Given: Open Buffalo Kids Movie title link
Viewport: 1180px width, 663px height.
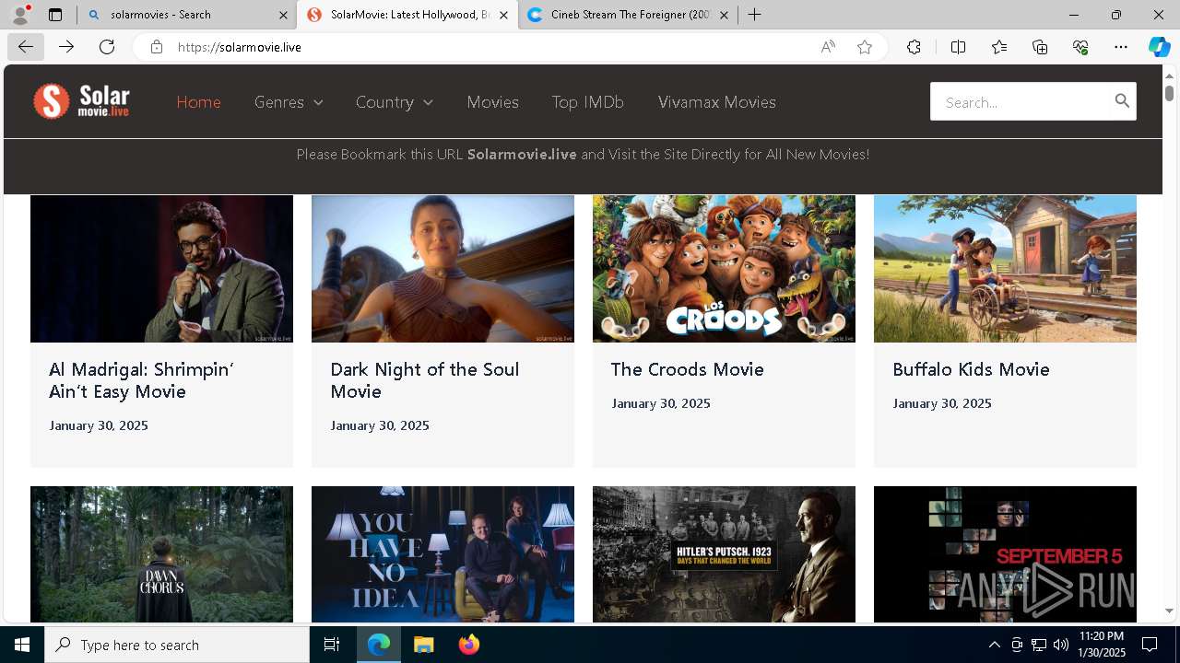Looking at the screenshot, I should 971,369.
